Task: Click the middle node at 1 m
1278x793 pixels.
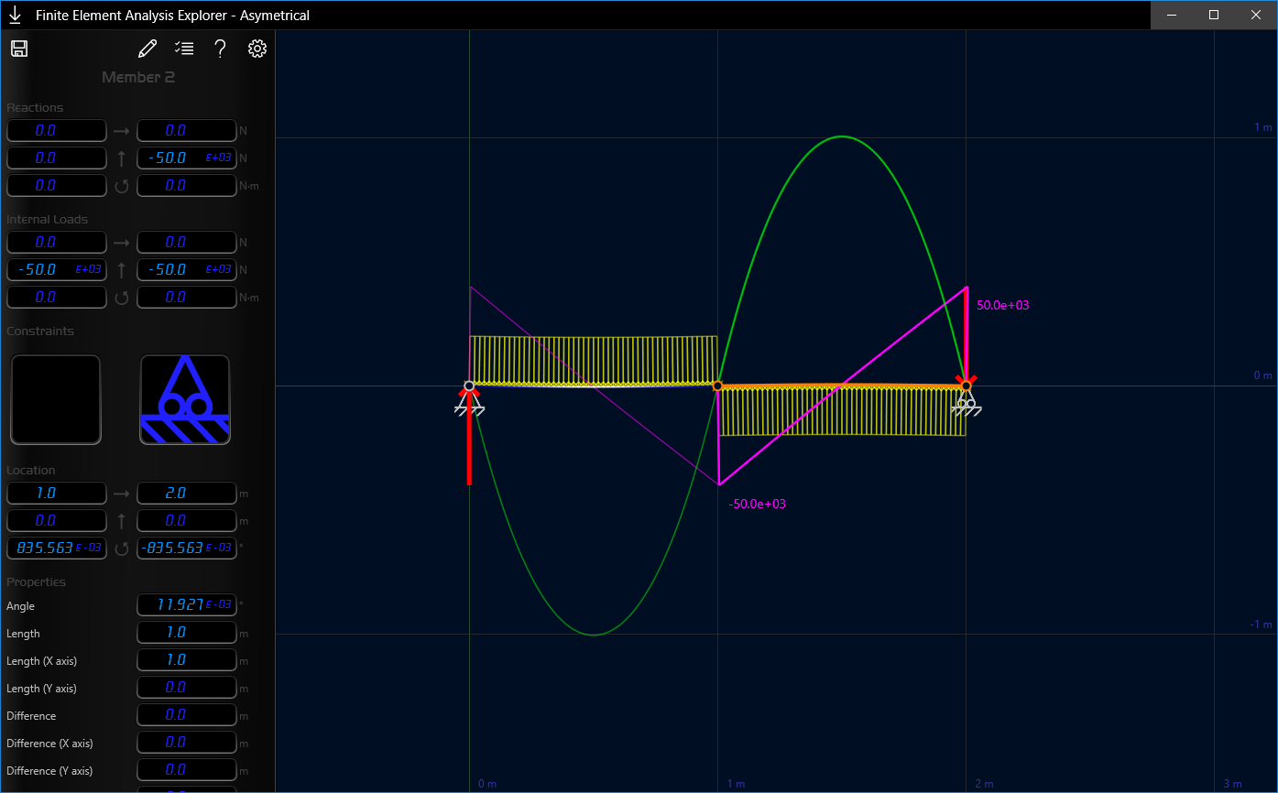Action: [x=718, y=386]
